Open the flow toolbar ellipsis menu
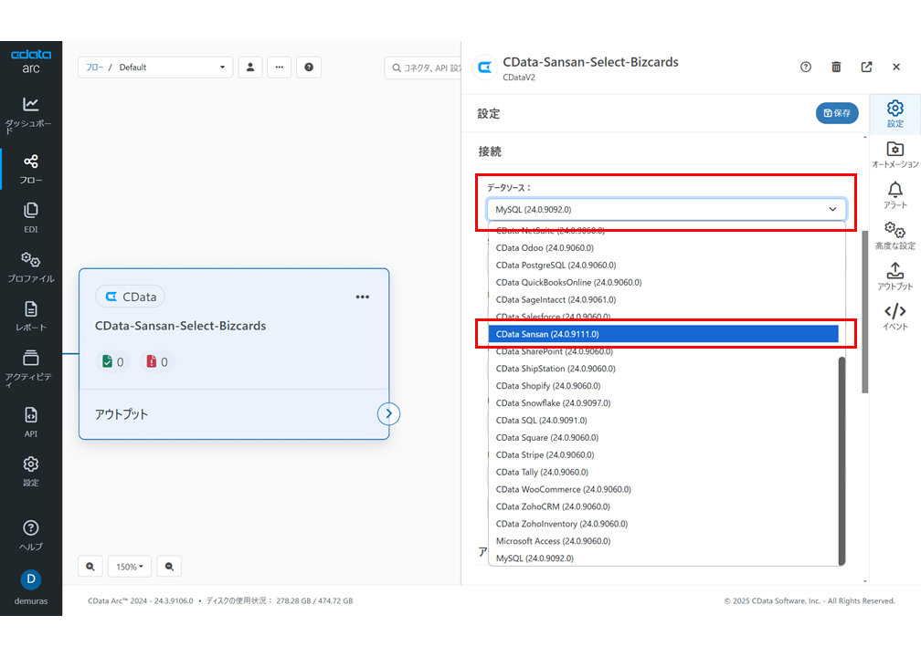The image size is (921, 657). pos(279,67)
